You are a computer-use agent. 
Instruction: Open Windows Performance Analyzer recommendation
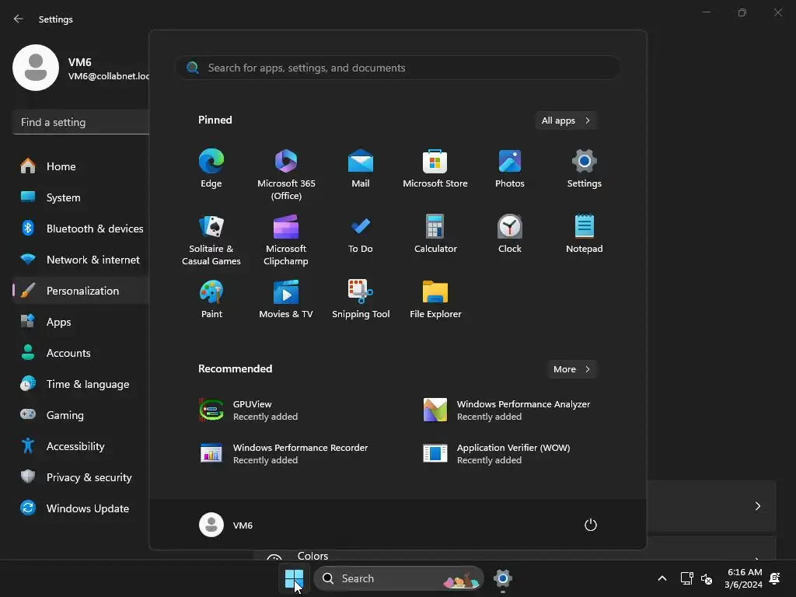point(508,410)
